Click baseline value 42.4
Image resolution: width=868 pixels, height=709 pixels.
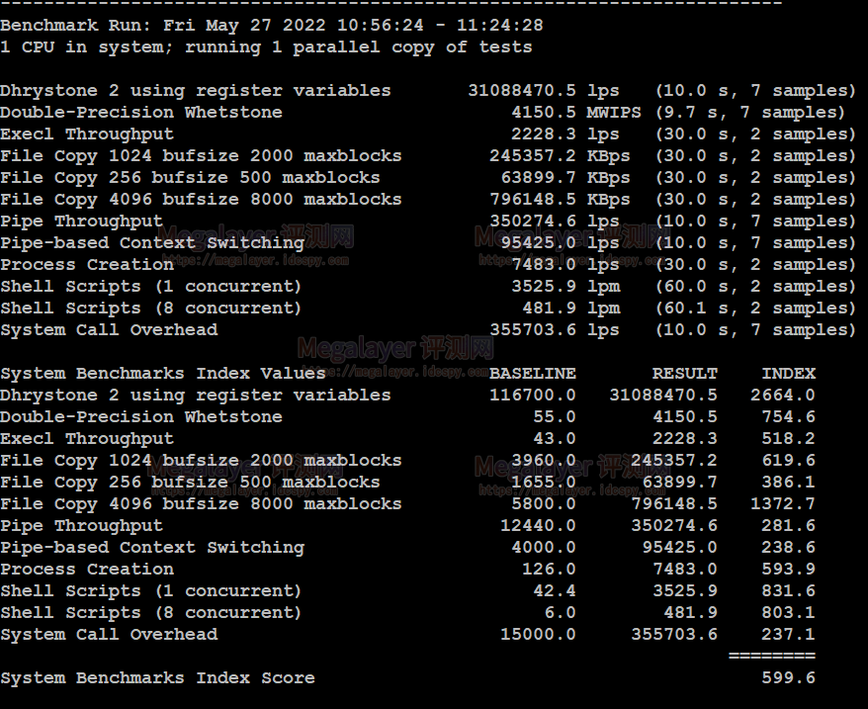(555, 591)
